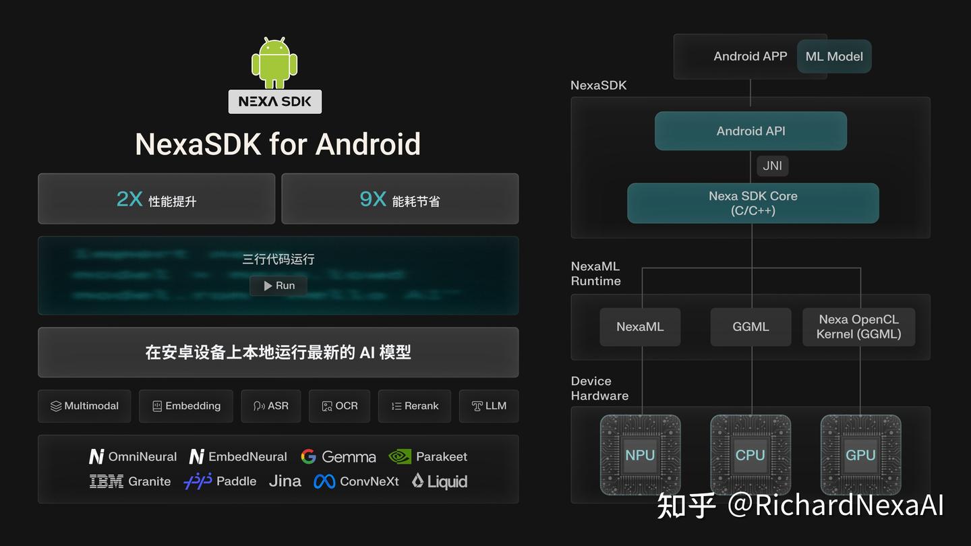
Task: Select the GPU chip icon
Action: [861, 455]
